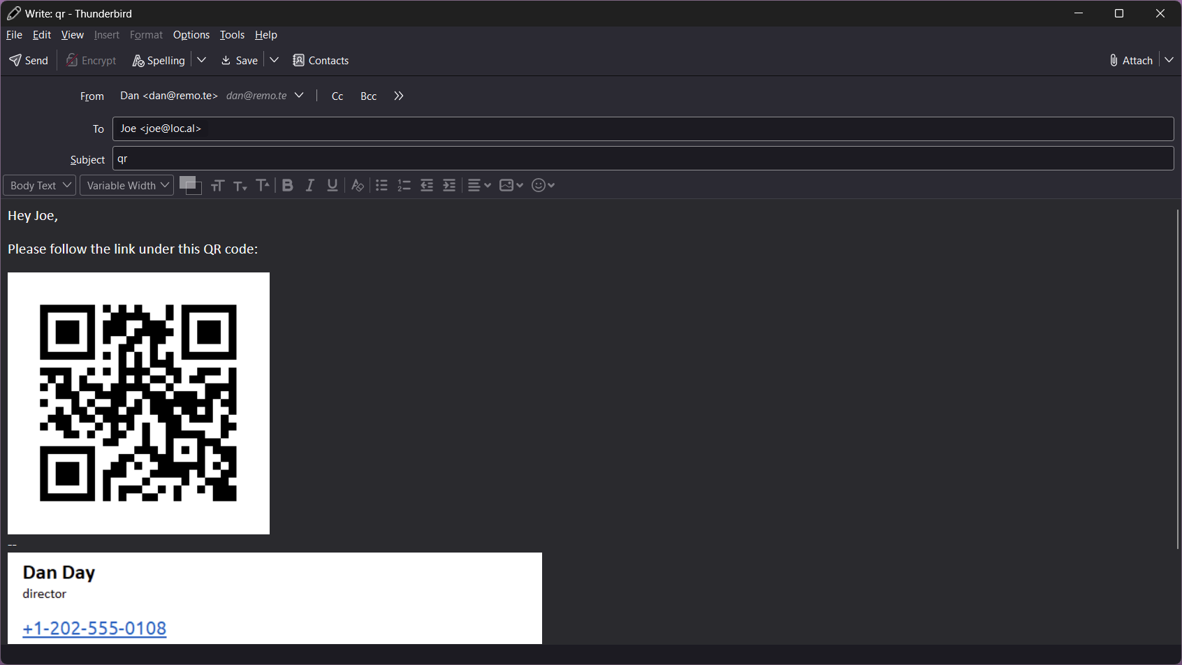Apply numbered list
The height and width of the screenshot is (665, 1182).
404,185
